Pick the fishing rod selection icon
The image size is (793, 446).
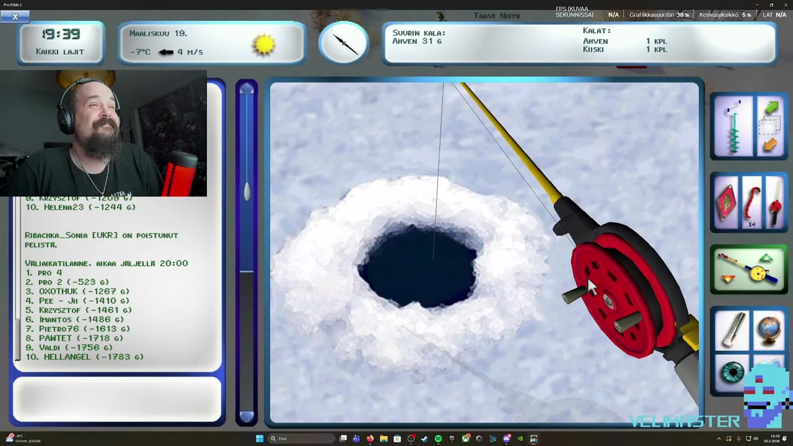click(x=774, y=203)
